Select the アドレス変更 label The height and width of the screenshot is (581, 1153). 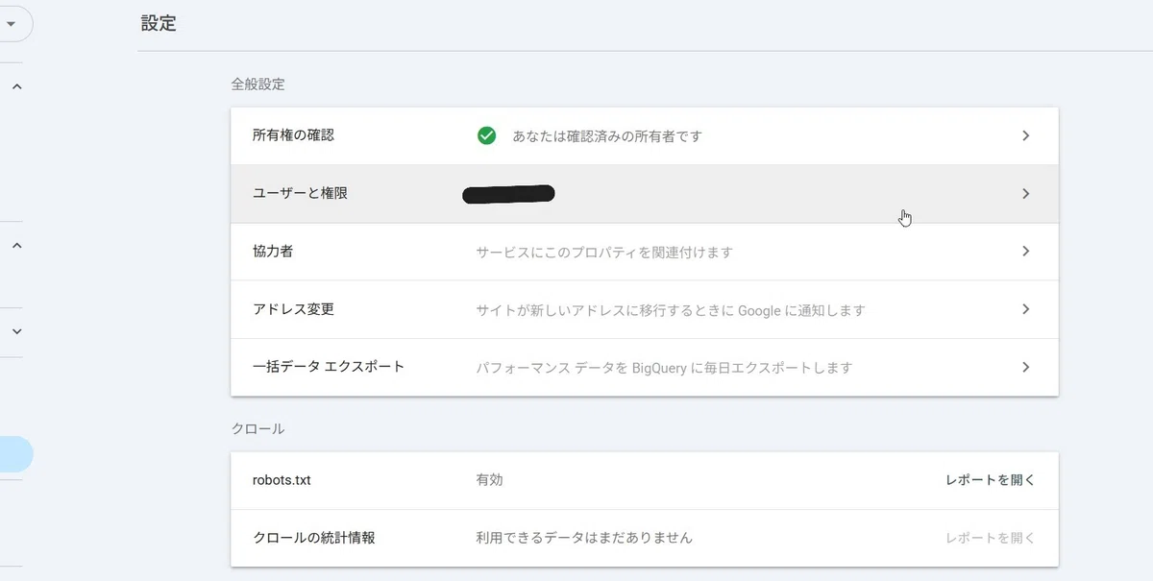click(293, 309)
